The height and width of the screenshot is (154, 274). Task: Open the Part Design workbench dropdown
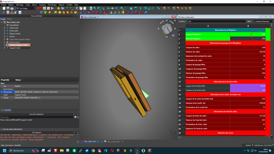[x=26, y=8]
